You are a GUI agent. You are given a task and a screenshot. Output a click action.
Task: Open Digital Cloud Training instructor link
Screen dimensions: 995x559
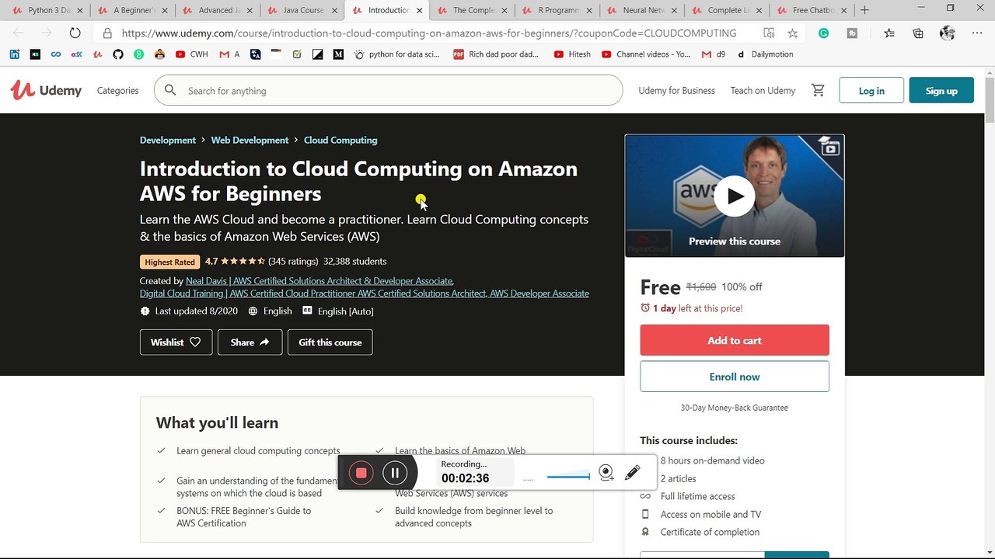tap(365, 293)
